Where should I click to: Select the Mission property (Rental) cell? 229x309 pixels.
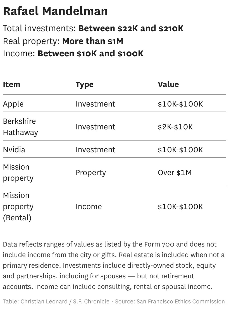(18, 207)
